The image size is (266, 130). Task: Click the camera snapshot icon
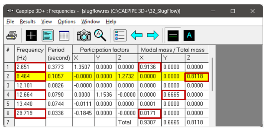tap(84, 35)
